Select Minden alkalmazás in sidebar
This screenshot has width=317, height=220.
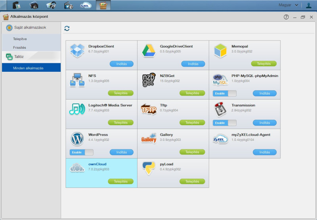[31, 68]
